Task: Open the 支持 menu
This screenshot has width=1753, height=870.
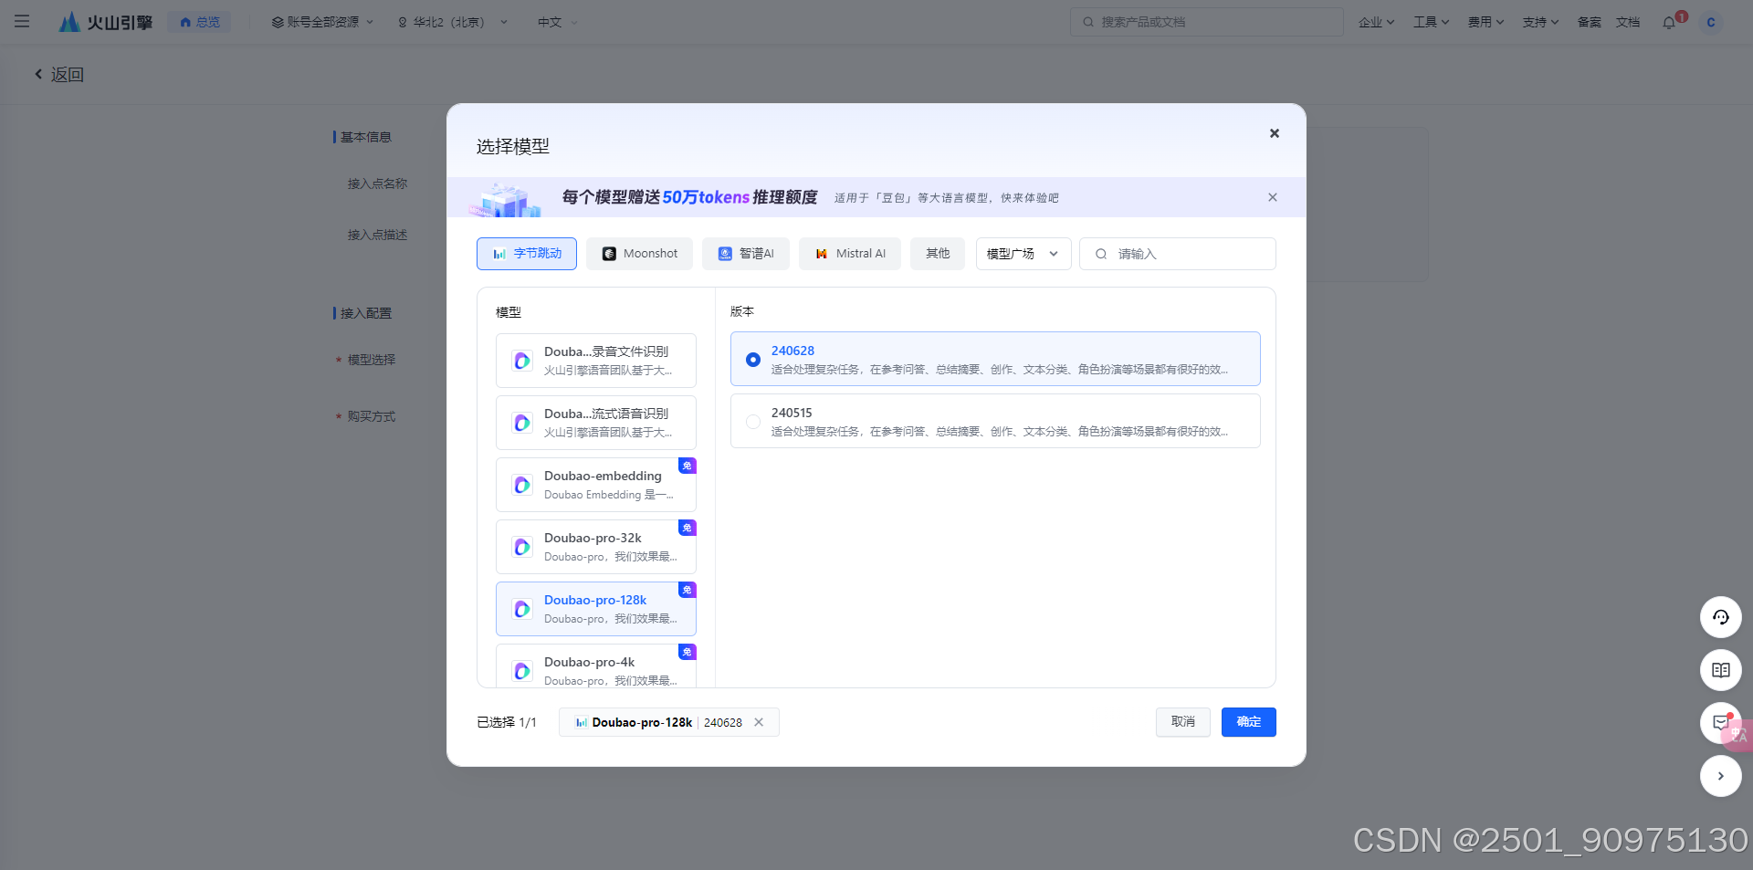Action: (x=1540, y=22)
